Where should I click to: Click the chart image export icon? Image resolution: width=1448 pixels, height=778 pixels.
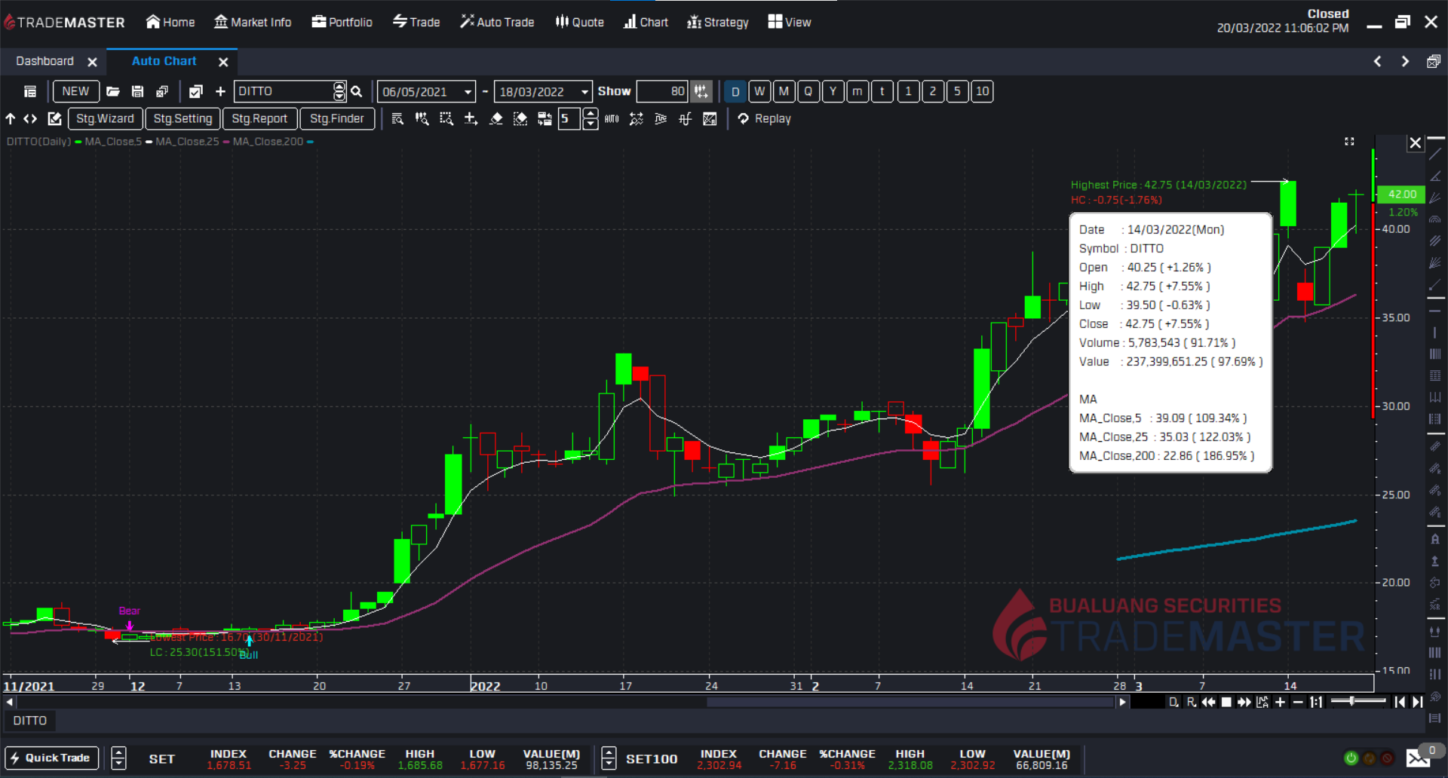[x=710, y=118]
